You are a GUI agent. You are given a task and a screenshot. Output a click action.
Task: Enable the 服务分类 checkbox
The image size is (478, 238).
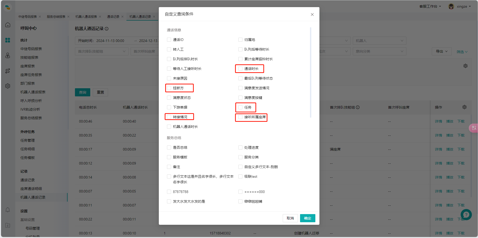pos(240,157)
